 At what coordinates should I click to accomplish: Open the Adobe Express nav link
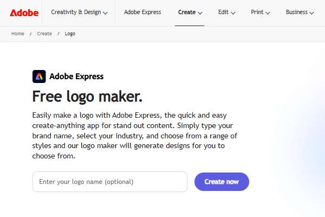coord(142,12)
